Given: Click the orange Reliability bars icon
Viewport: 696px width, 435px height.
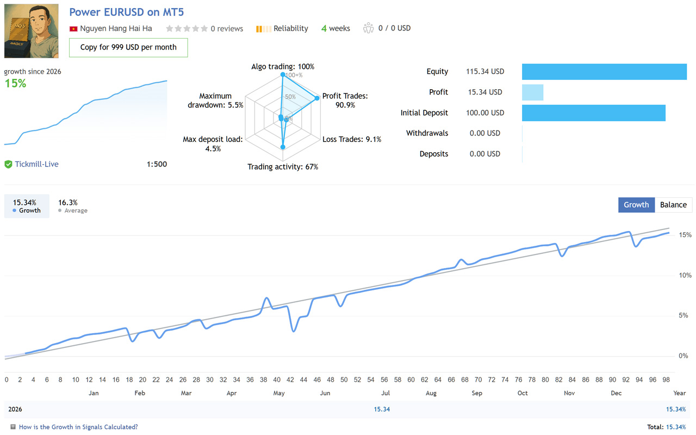Looking at the screenshot, I should pos(264,29).
